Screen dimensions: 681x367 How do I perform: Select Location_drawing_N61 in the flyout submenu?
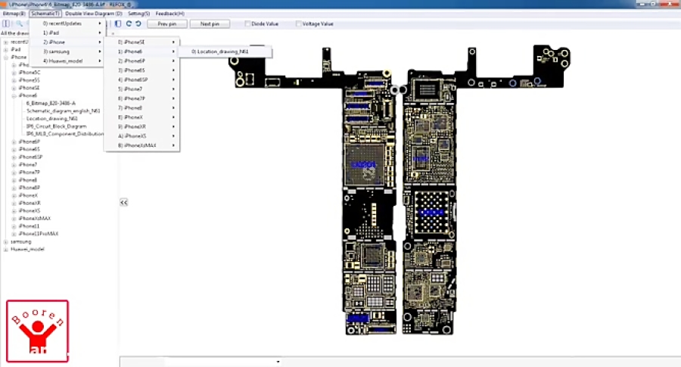225,51
